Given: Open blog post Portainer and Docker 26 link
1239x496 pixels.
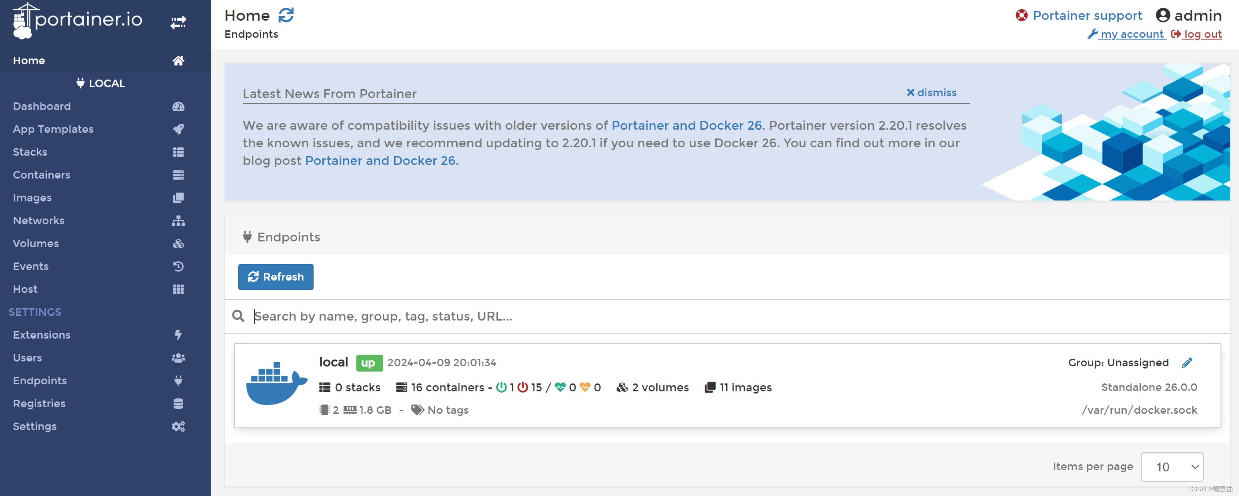Looking at the screenshot, I should 380,160.
